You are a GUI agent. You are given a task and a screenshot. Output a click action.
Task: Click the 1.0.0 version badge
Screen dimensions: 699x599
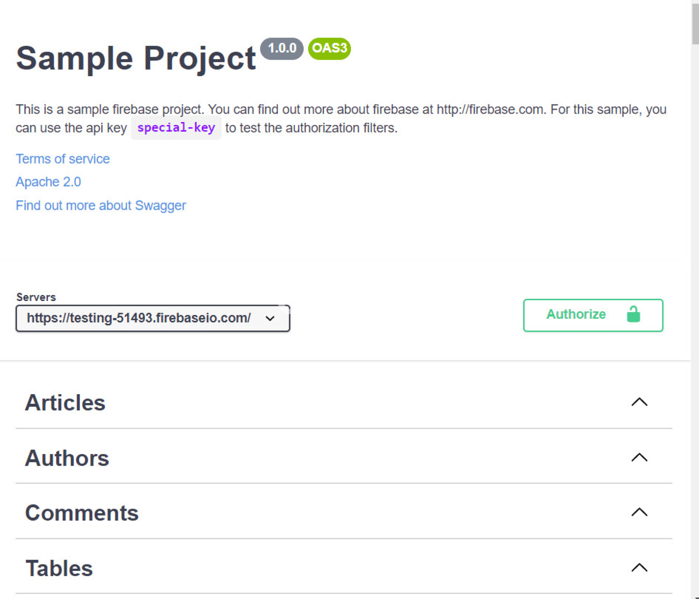(282, 48)
